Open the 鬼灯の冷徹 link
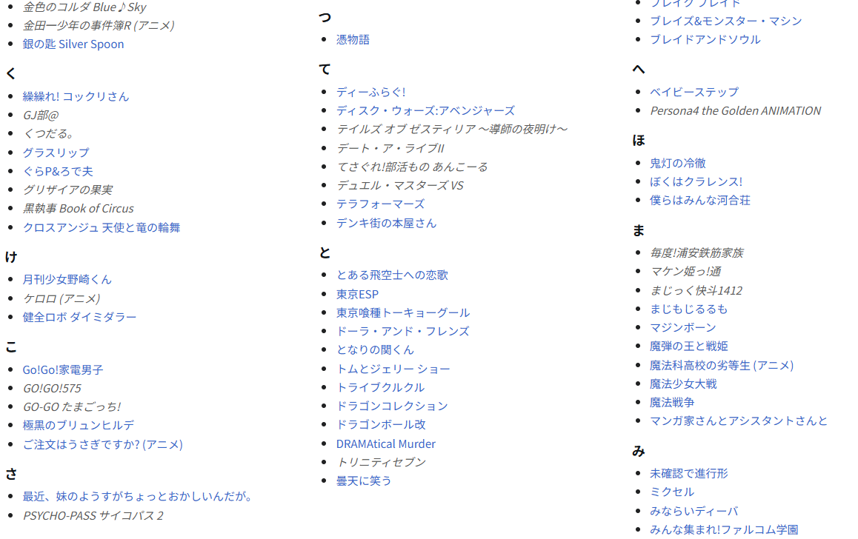The width and height of the screenshot is (858, 539). pos(677,163)
